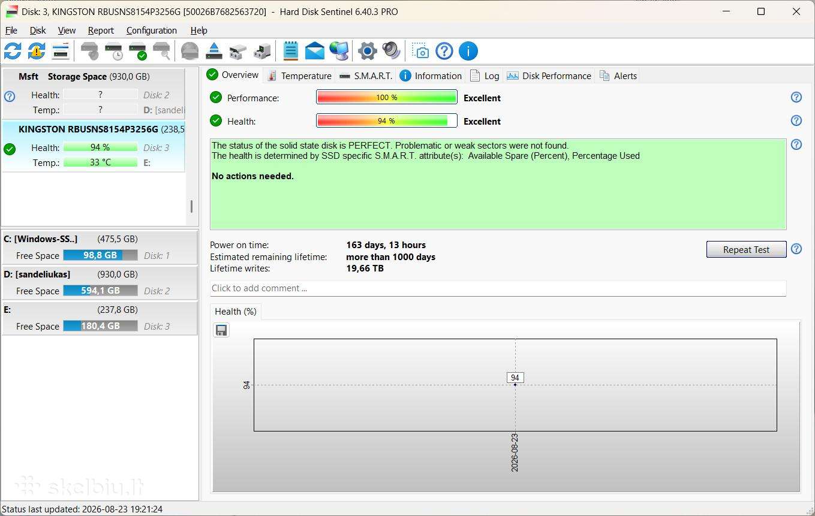Click help icon next to Repeat Test
815x516 pixels.
tap(796, 249)
